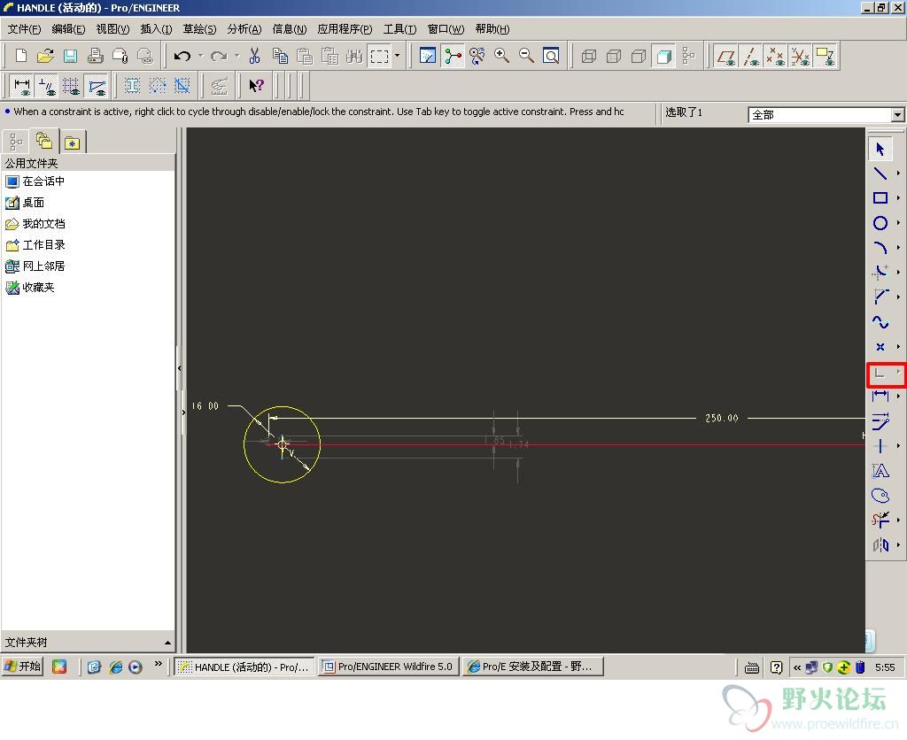Choose the Trim (delete segment) tool

tap(880, 520)
